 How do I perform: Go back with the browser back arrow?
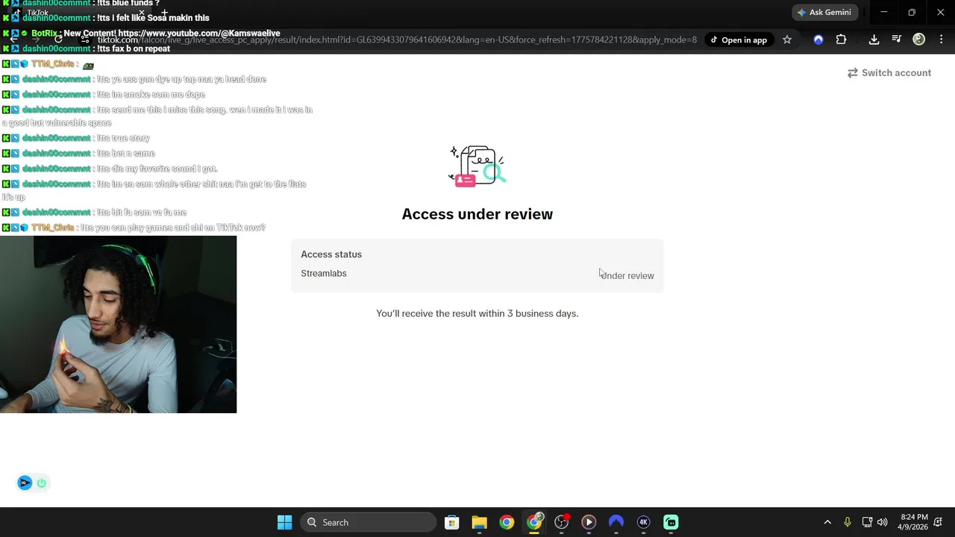tap(14, 40)
